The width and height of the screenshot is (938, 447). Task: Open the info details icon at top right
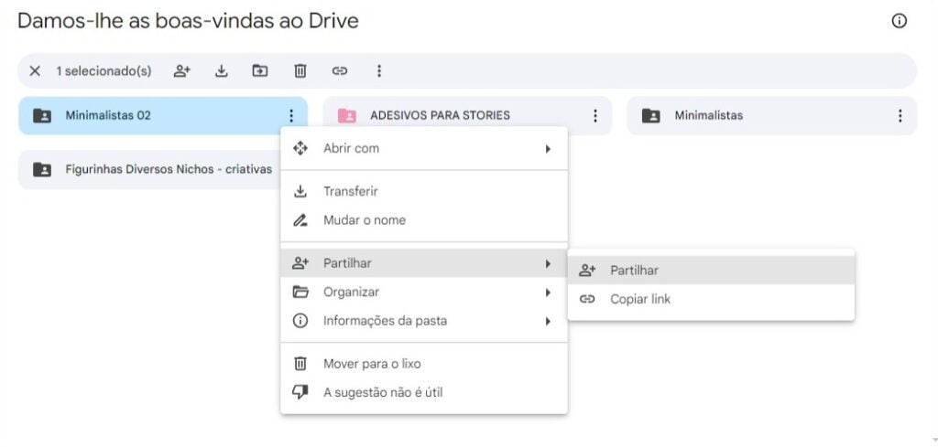point(899,21)
